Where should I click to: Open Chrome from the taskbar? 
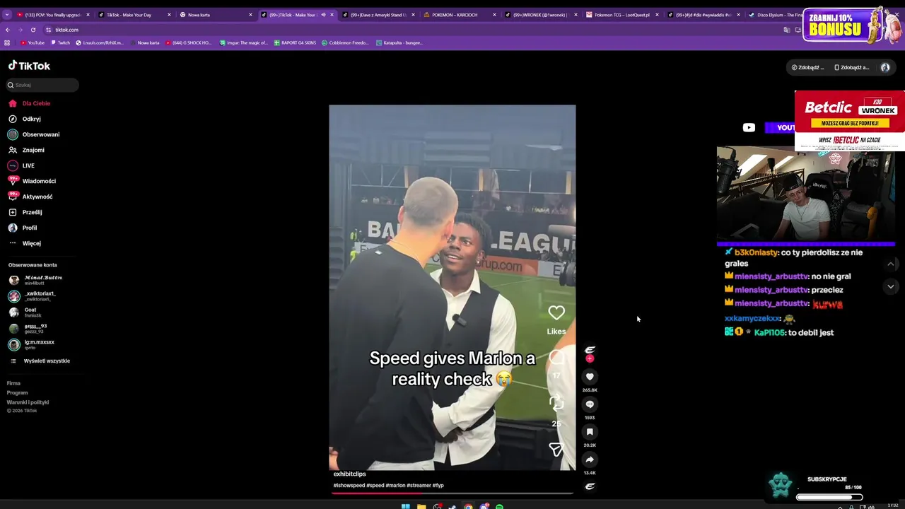(468, 505)
